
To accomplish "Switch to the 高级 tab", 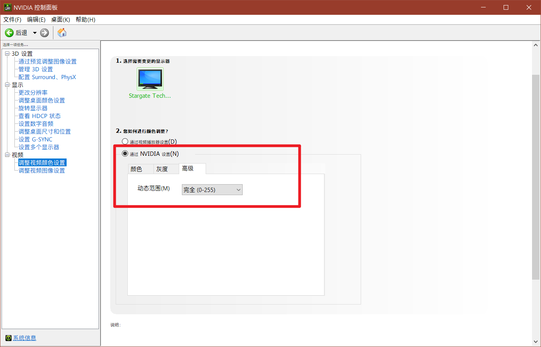I will tap(192, 168).
